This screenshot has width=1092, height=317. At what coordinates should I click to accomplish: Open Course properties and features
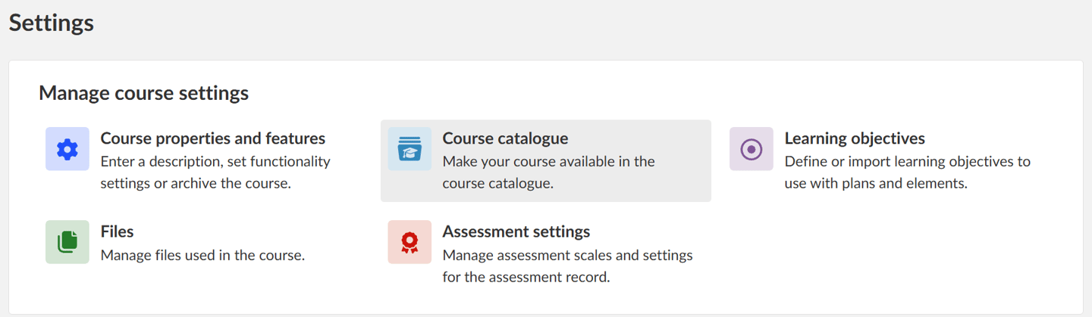click(212, 138)
